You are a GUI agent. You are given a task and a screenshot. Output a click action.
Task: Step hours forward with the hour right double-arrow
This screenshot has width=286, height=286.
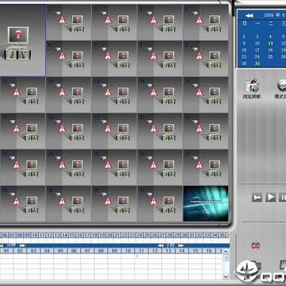[180, 245]
